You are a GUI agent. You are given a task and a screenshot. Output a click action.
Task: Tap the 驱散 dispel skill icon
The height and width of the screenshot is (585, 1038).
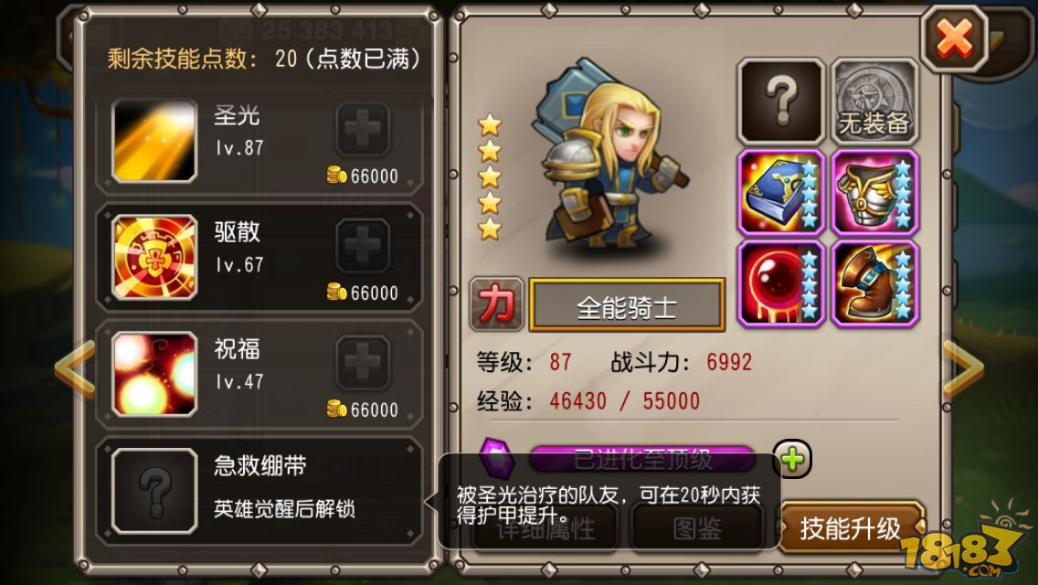click(155, 257)
